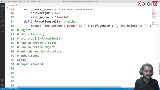Click line number 99 in gutter
The image size is (160, 90).
click(13, 85)
